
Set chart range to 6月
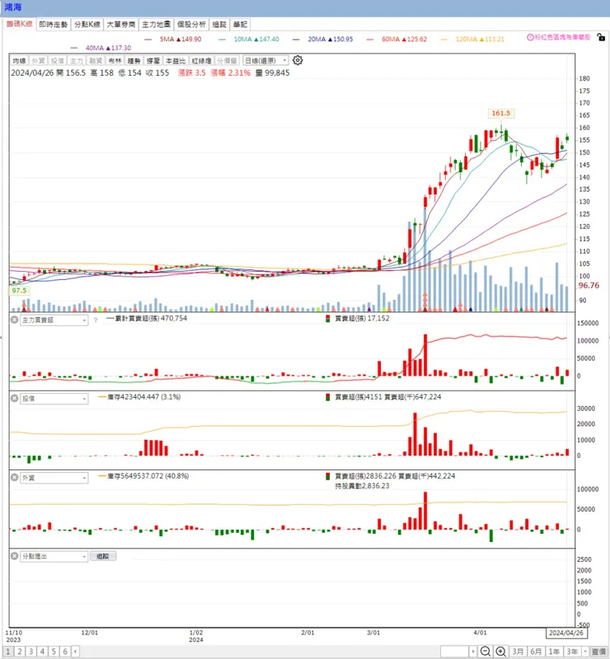536,652
